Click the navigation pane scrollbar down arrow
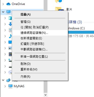The image size is (94, 97). coord(45,95)
